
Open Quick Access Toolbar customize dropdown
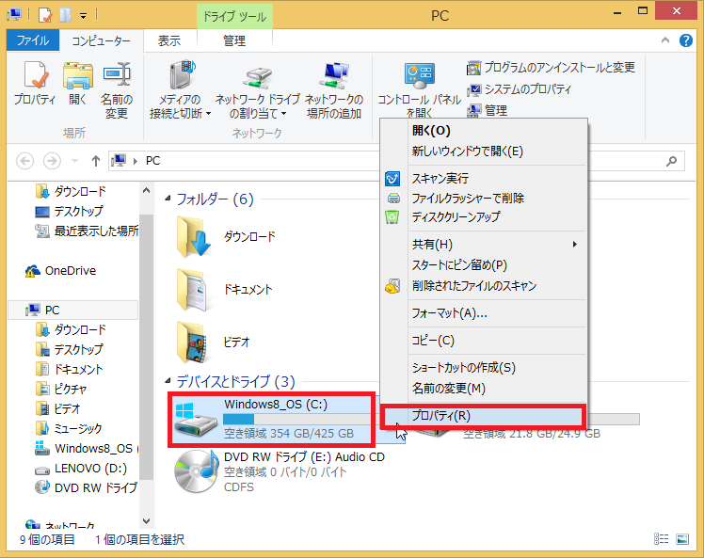84,16
